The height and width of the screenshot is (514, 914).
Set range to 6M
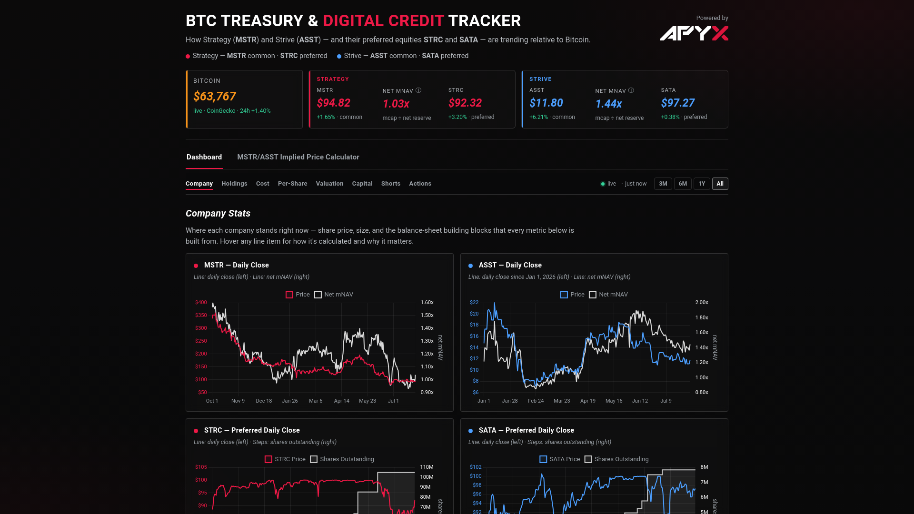683,184
